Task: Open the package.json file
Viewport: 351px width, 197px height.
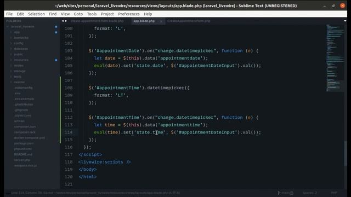Action: pos(24,143)
